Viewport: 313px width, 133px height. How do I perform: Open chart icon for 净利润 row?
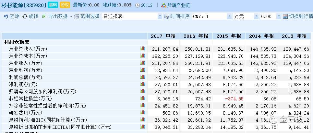coord(143,84)
